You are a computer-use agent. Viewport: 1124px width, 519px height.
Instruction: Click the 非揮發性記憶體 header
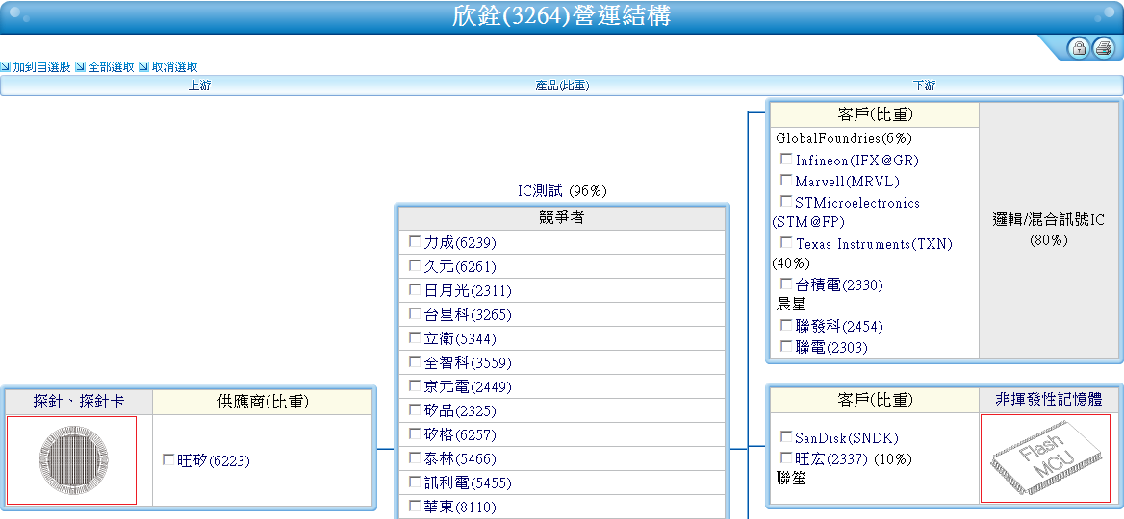(1048, 399)
